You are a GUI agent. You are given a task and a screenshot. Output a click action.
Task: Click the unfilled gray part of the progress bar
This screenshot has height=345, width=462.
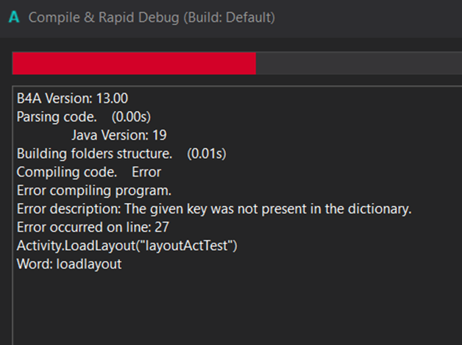[358, 64]
